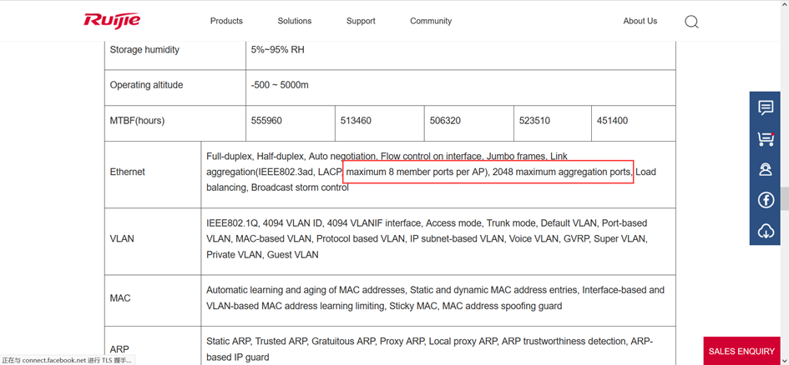This screenshot has width=789, height=365.
Task: Click the Ruijie logo
Action: (x=112, y=20)
